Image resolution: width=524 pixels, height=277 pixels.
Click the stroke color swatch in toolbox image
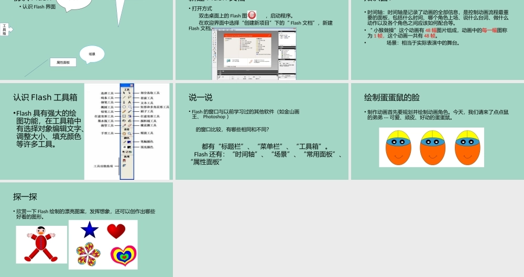[x=129, y=142]
